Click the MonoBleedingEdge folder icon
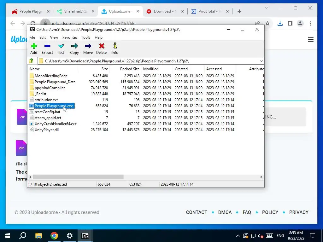Image resolution: width=323 pixels, height=242 pixels. point(32,76)
